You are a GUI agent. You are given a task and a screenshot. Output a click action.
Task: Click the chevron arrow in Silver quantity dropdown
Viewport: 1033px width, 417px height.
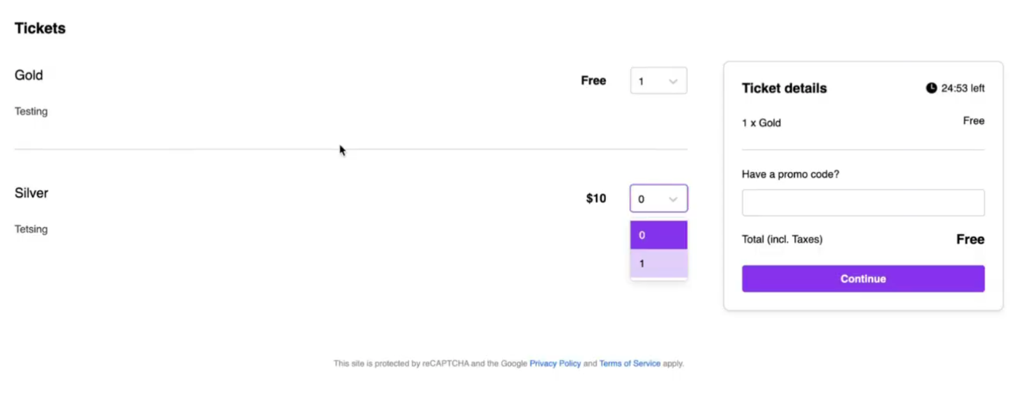tap(673, 199)
